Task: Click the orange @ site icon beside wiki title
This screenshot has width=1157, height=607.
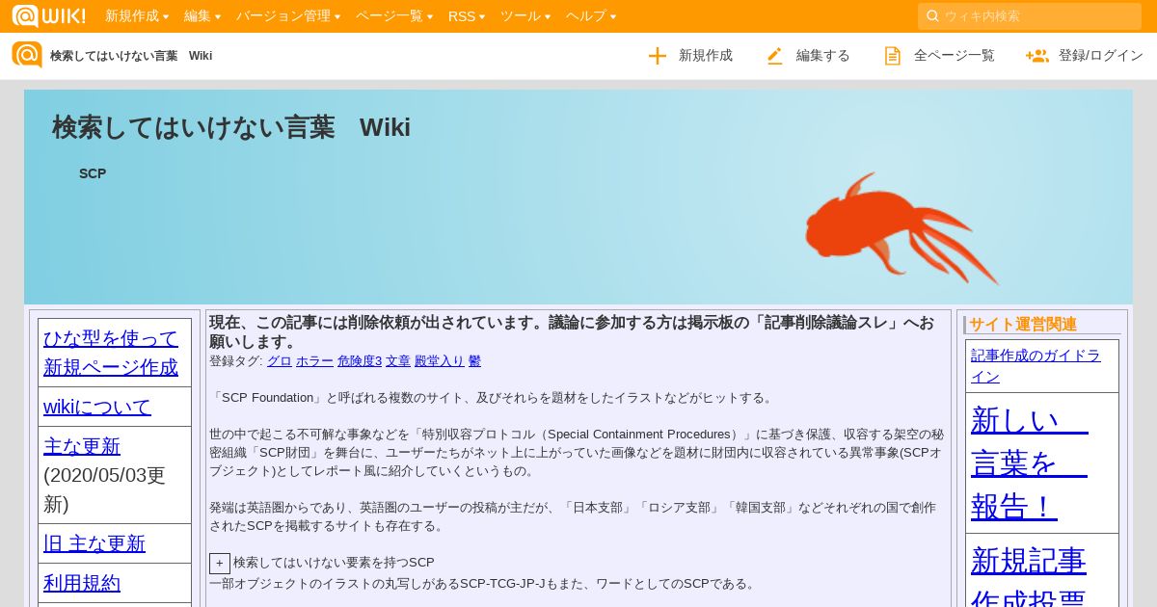Action: [27, 55]
